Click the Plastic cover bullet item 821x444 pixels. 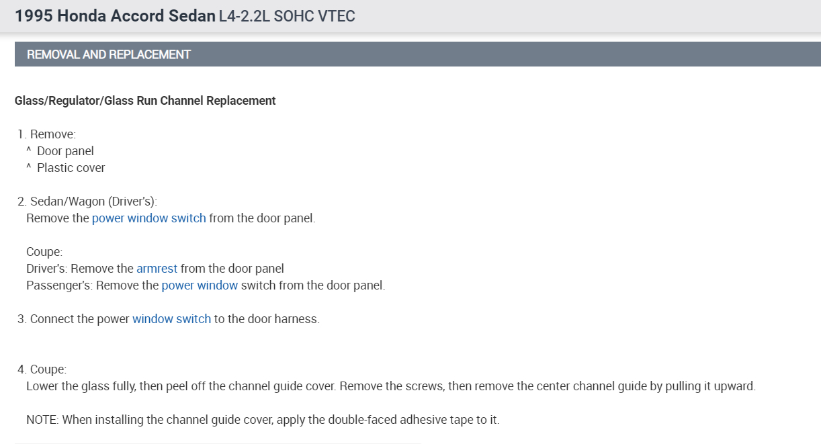[x=71, y=168]
